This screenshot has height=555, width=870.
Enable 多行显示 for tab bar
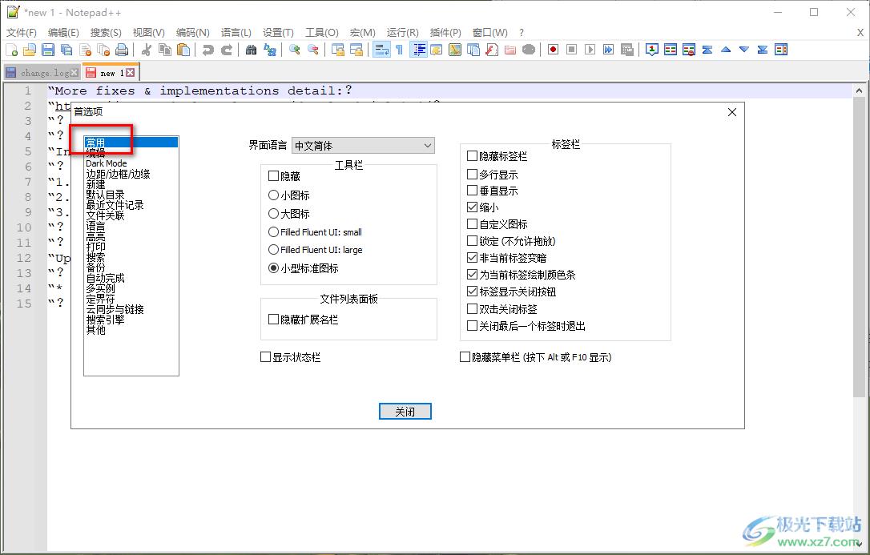click(492, 175)
